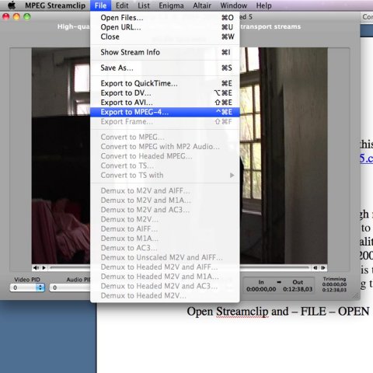Step back one frame button
Screen dimensions: 373x373
point(315,267)
